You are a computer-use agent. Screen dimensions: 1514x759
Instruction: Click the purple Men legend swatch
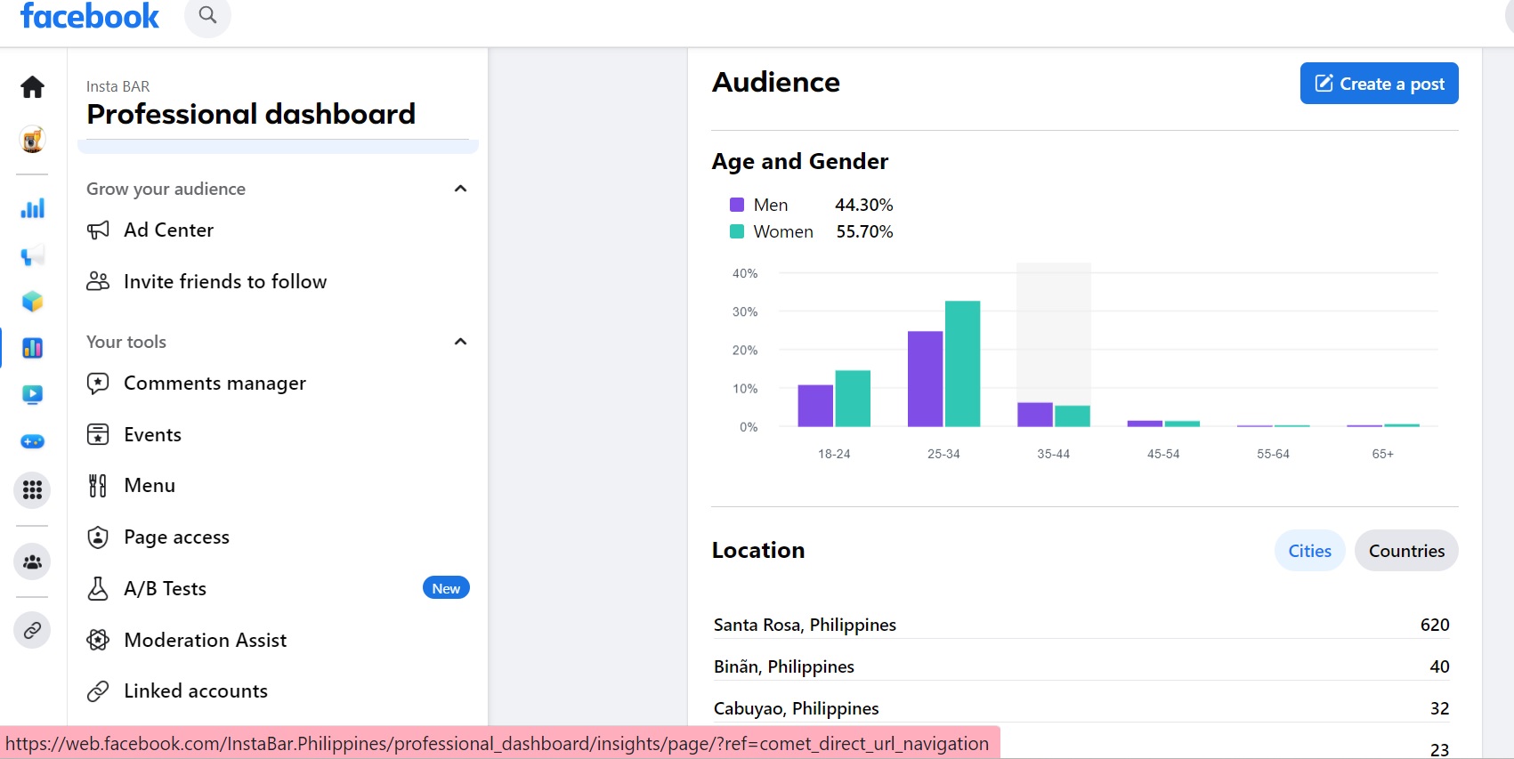tap(737, 205)
